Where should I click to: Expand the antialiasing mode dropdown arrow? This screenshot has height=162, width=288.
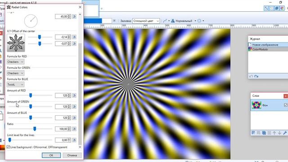pos(169,21)
